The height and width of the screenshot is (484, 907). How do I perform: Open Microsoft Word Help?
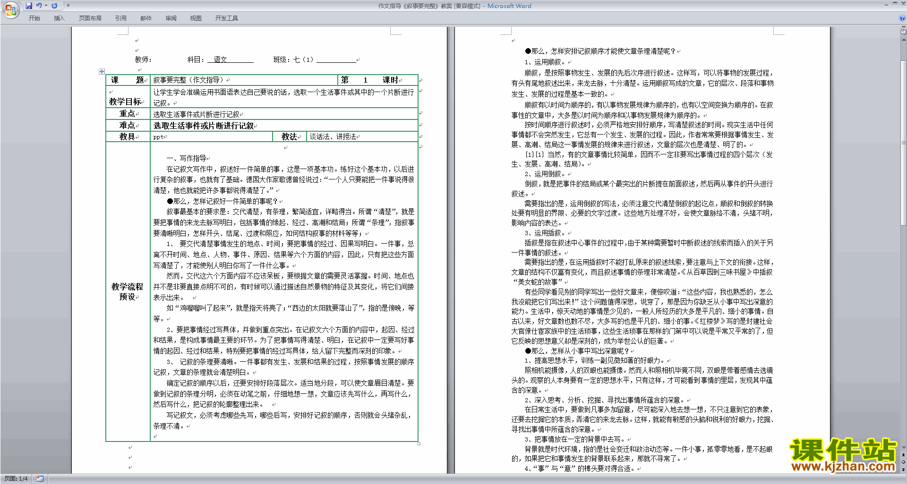(x=902, y=18)
